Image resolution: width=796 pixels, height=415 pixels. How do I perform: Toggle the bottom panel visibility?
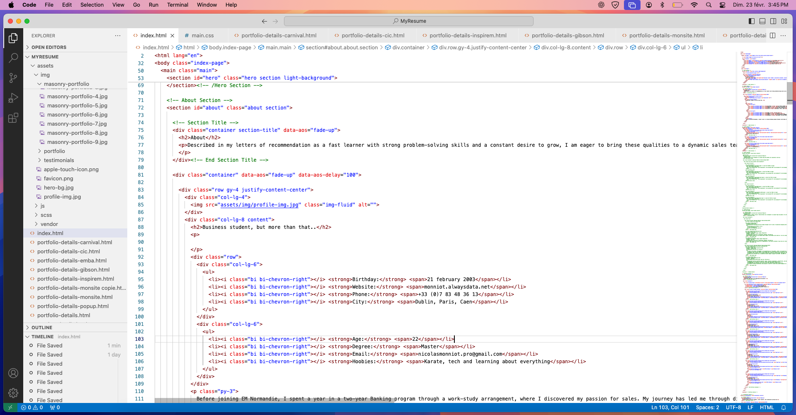click(762, 21)
